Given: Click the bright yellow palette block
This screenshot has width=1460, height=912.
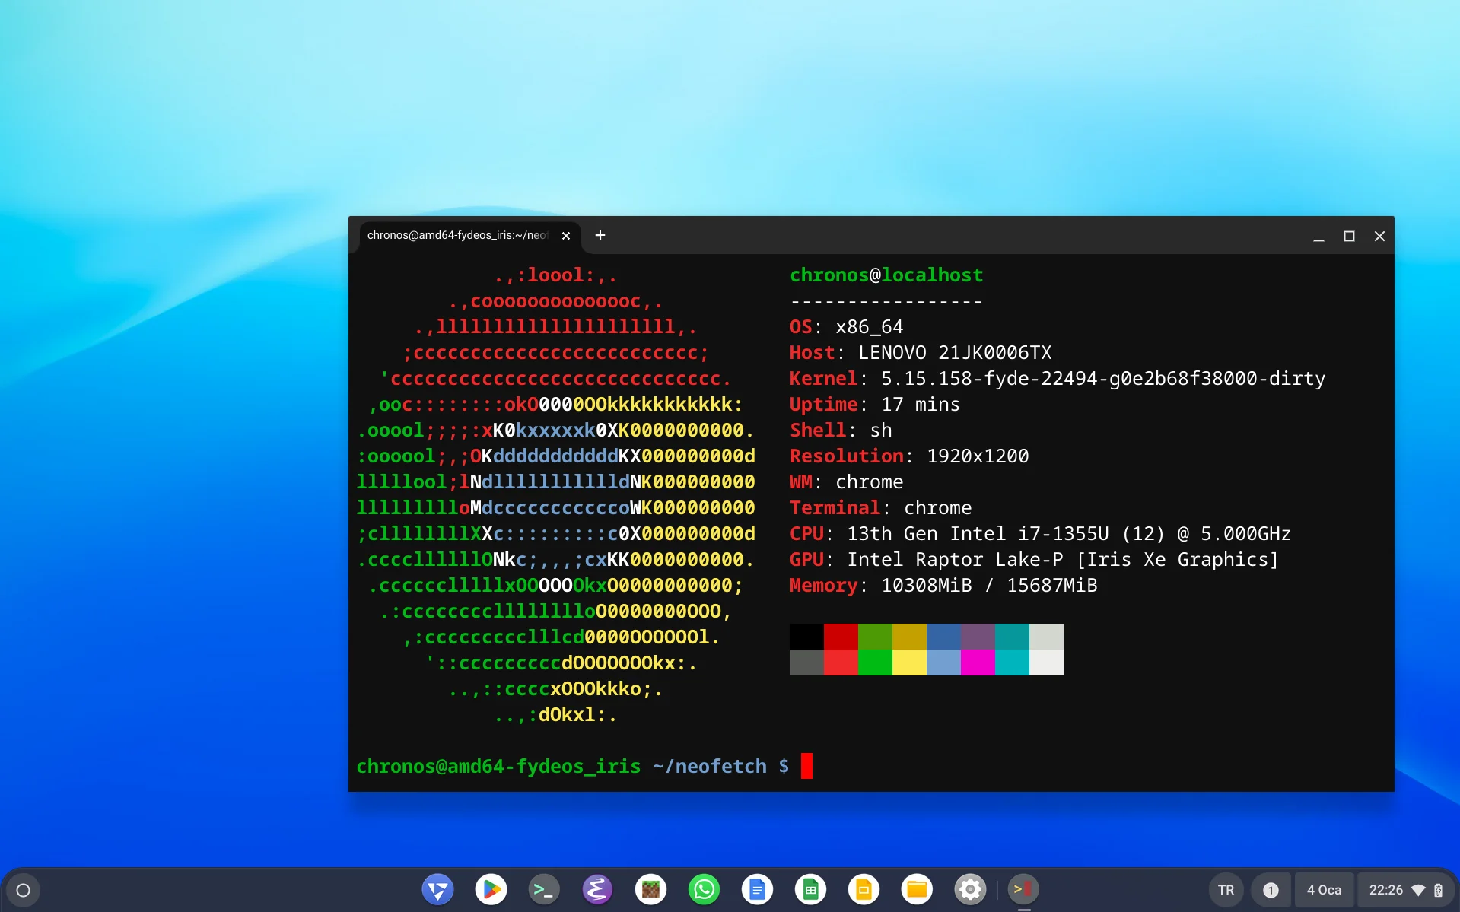Looking at the screenshot, I should point(909,663).
